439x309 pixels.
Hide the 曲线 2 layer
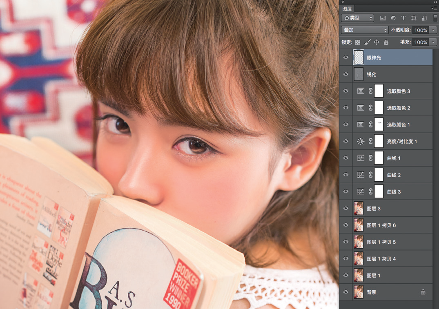coord(346,175)
